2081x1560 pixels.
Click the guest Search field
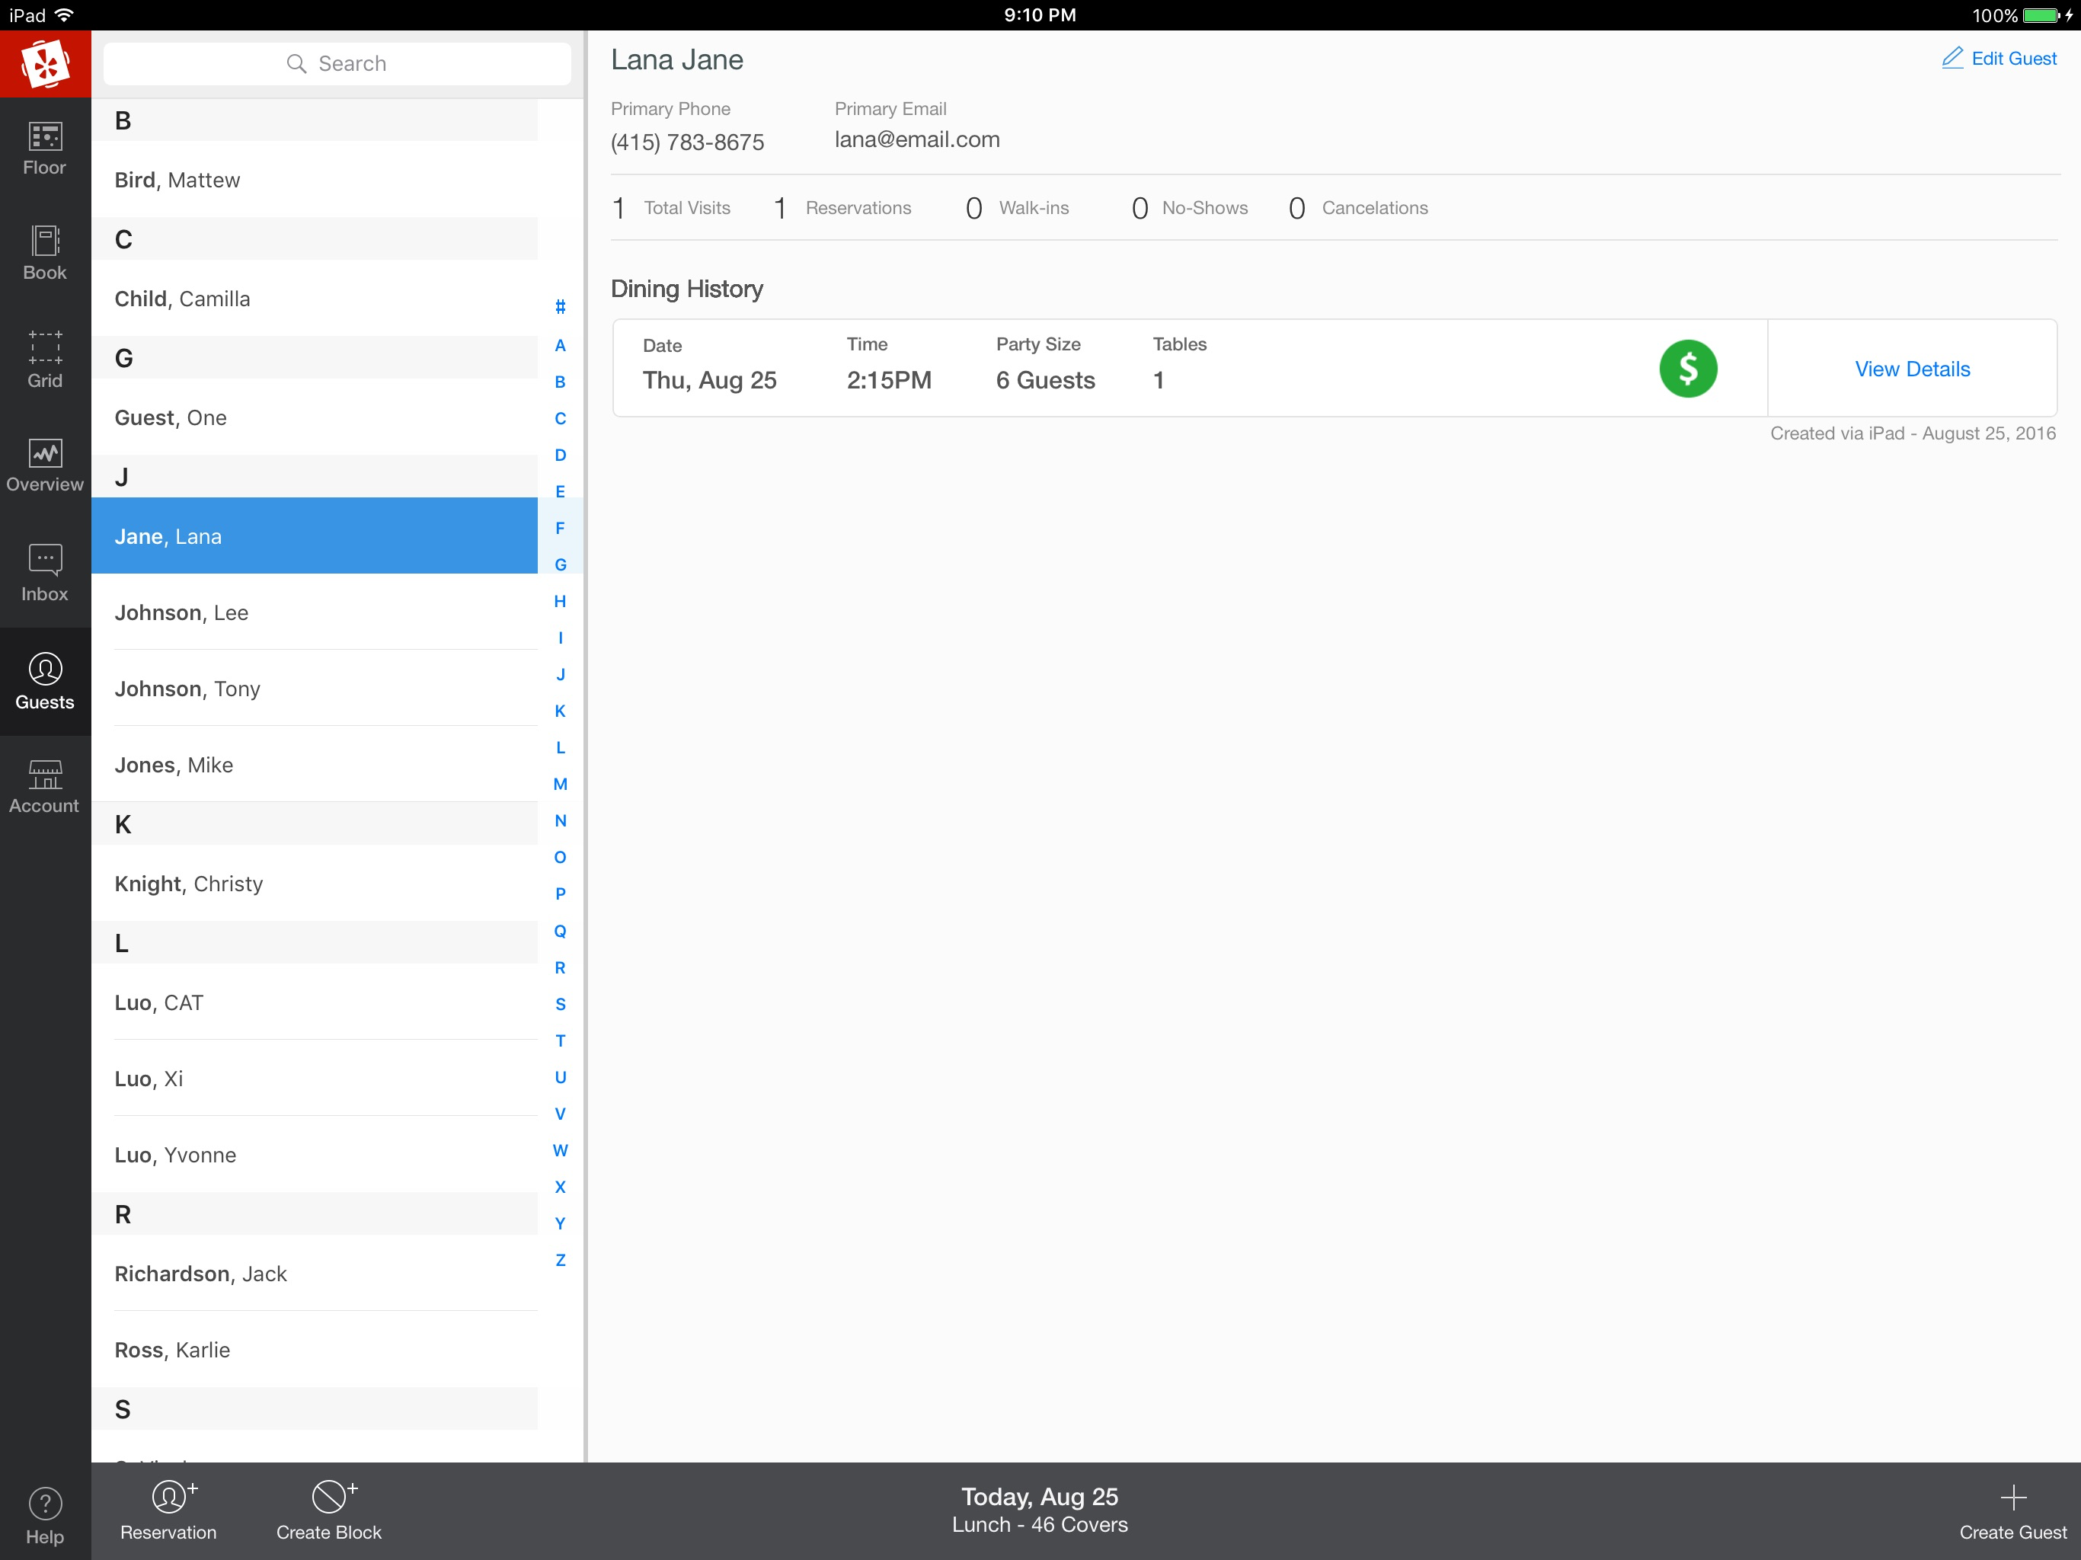click(337, 63)
